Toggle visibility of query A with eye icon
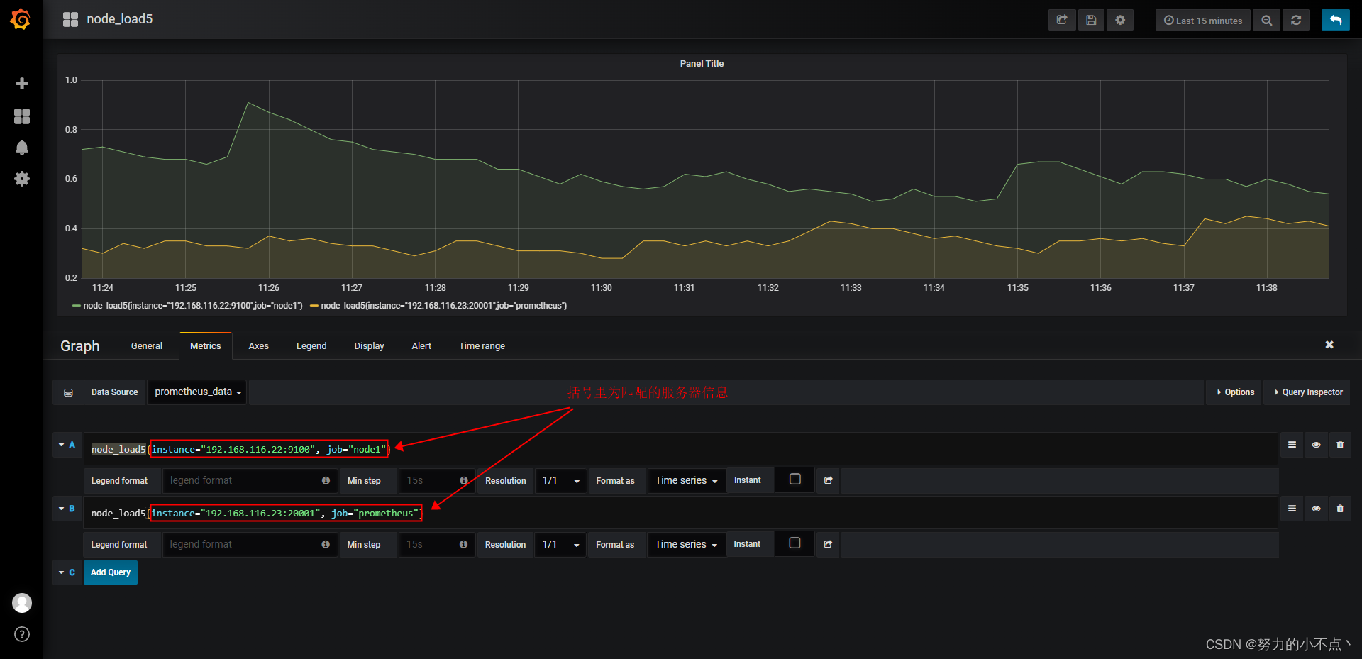The height and width of the screenshot is (659, 1362). 1316,445
